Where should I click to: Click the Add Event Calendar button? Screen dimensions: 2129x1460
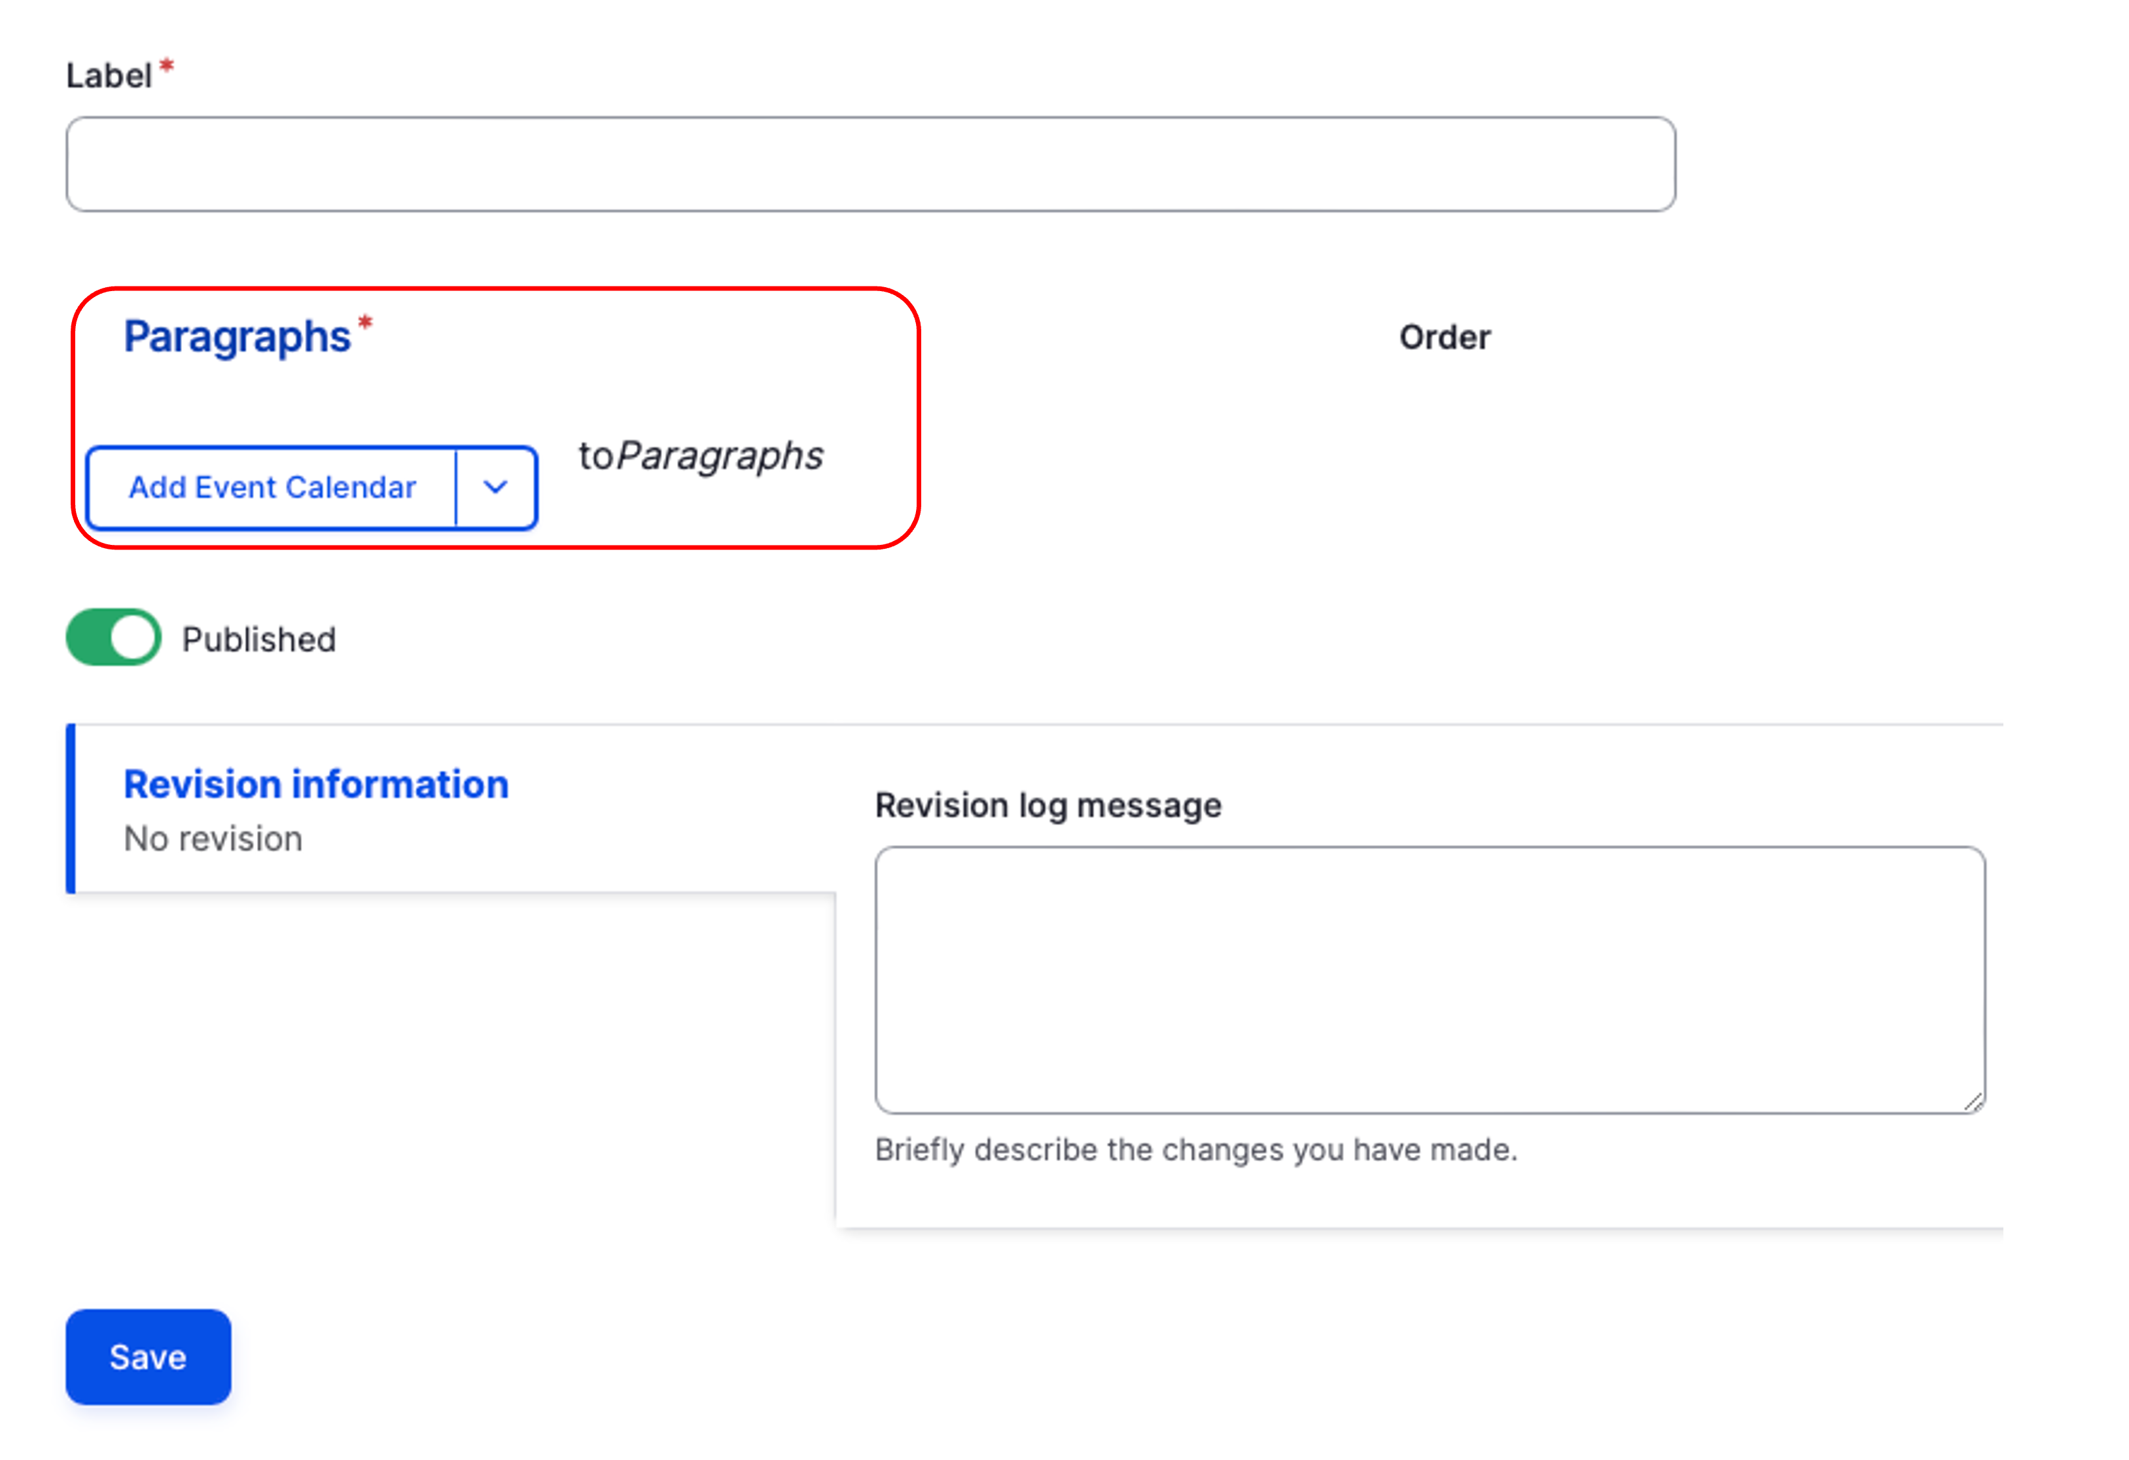coord(272,487)
